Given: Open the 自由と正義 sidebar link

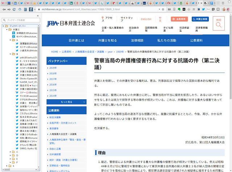Looking at the screenshot, I should pos(55,149).
